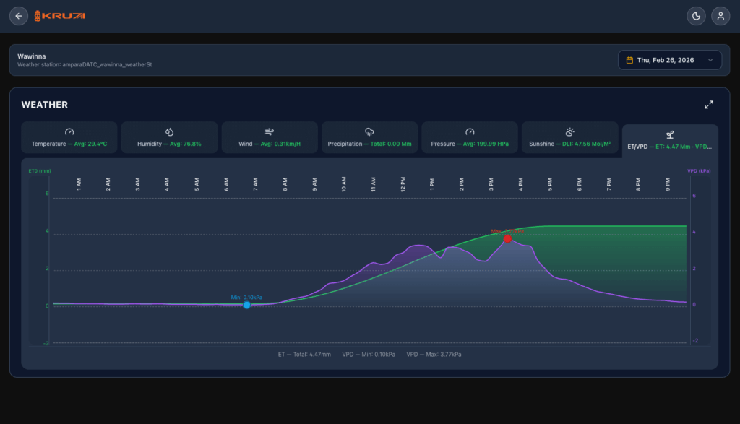Viewport: 740px width, 424px height.
Task: Open the Sunshine DLI tab
Action: (x=569, y=138)
